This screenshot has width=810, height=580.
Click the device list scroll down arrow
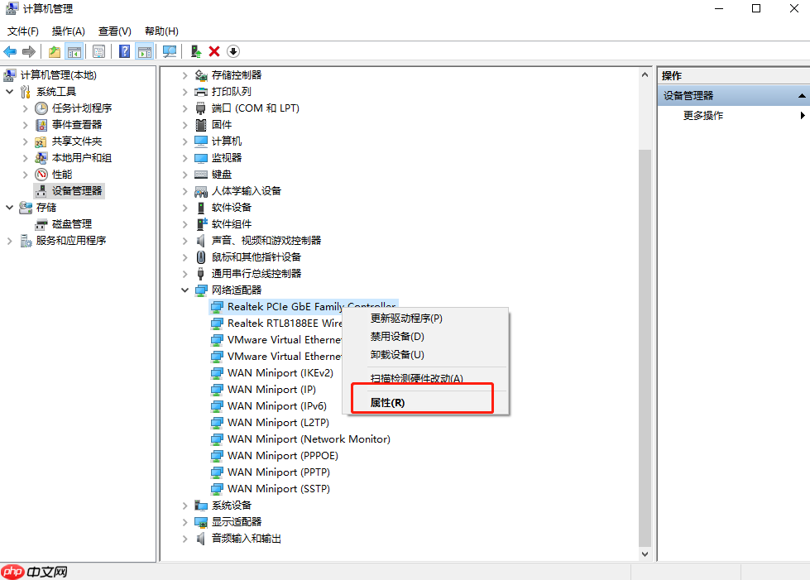[x=645, y=554]
